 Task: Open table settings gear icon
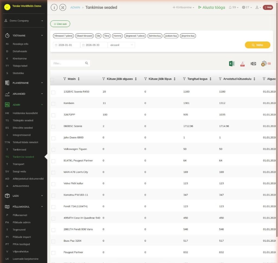[x=264, y=63]
